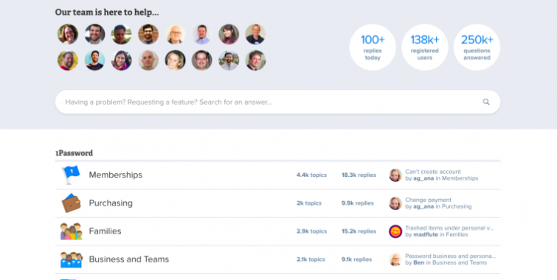Select the last avatar in bottom team row
This screenshot has height=280, width=557.
tap(255, 60)
